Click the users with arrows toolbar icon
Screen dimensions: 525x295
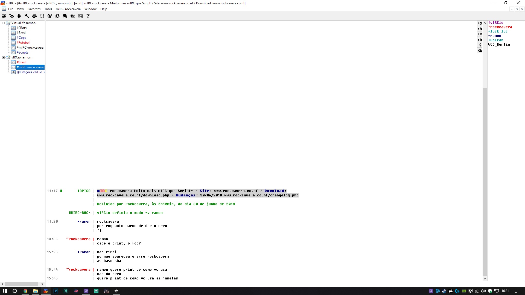point(57,16)
